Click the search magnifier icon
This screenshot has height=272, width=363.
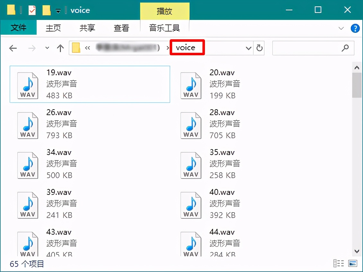pos(345,48)
